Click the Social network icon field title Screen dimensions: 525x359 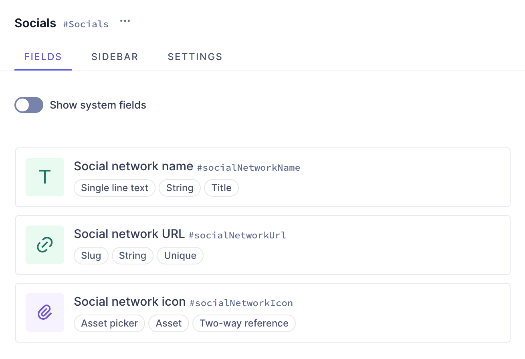129,302
